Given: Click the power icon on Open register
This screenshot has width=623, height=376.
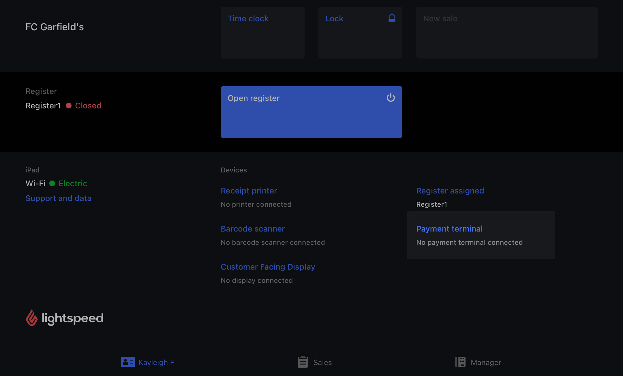Looking at the screenshot, I should point(391,98).
